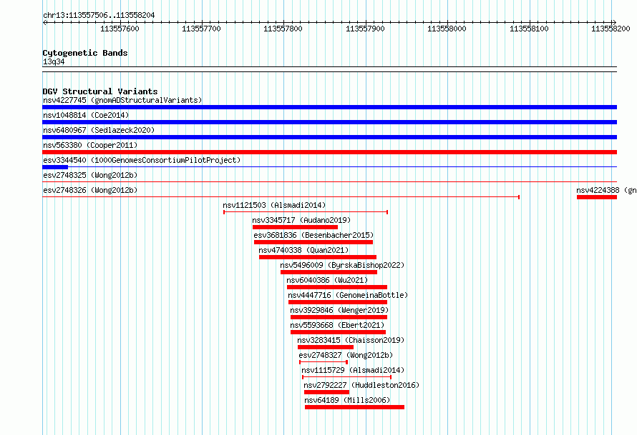This screenshot has width=637, height=435.
Task: Select esv2748325 (Wong2012b) label
Action: (x=90, y=175)
